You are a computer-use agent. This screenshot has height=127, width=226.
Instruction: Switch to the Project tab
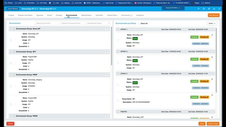11,15
